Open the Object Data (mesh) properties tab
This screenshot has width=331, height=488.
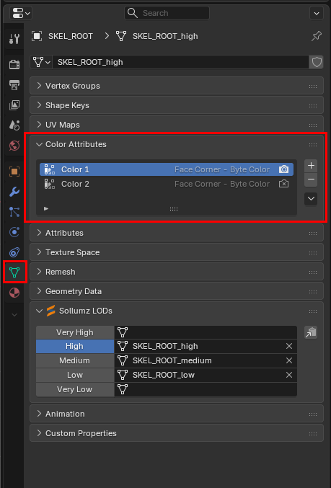coord(14,272)
